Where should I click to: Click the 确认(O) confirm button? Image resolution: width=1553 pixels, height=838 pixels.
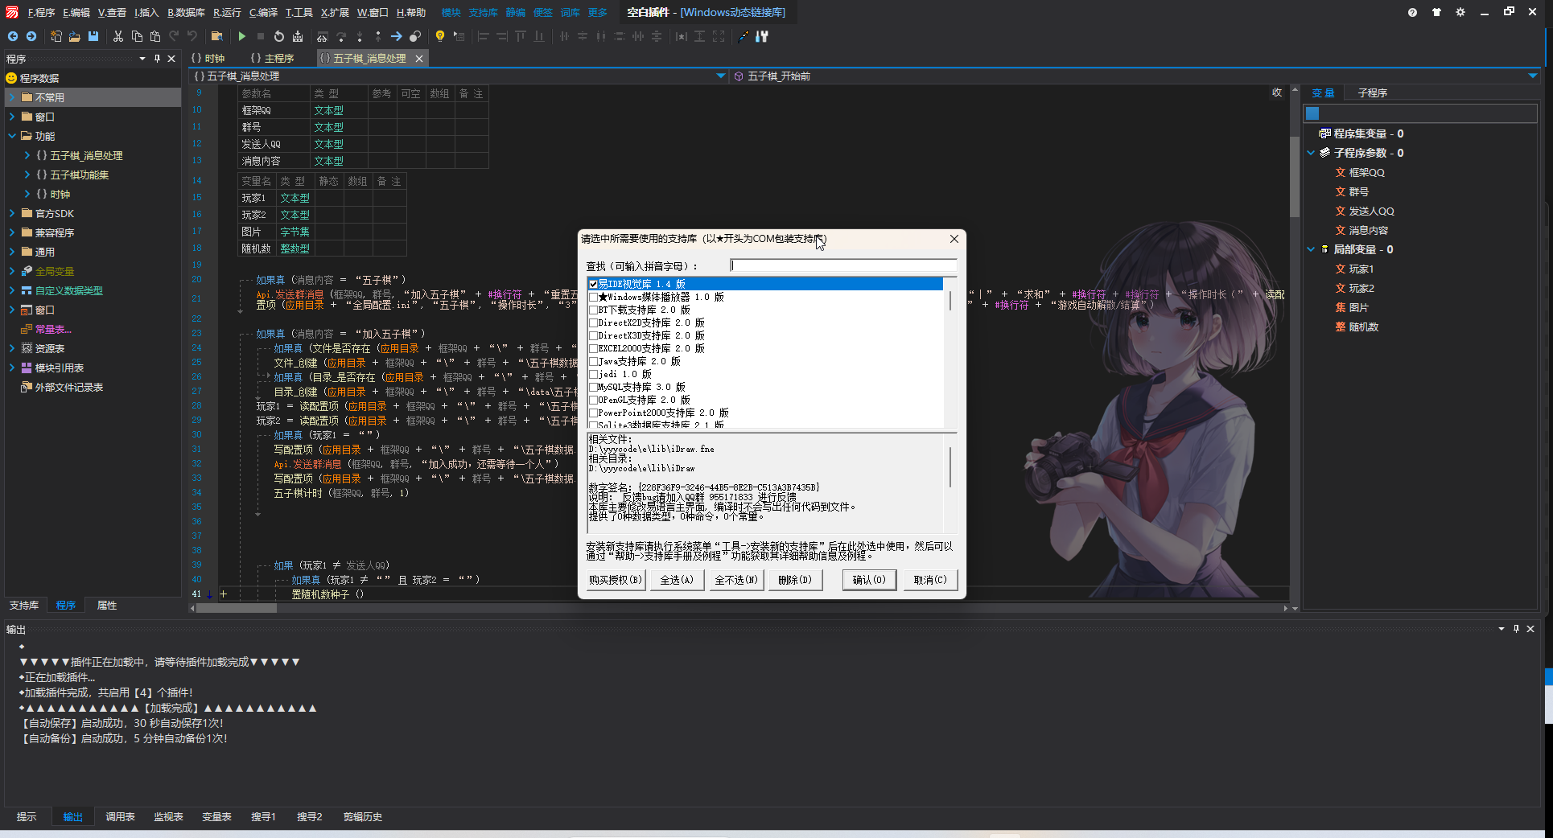pyautogui.click(x=869, y=580)
